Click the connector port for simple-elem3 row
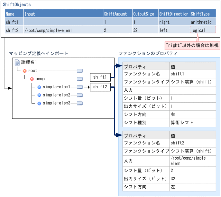This screenshot has width=221, height=197. coord(80,103)
